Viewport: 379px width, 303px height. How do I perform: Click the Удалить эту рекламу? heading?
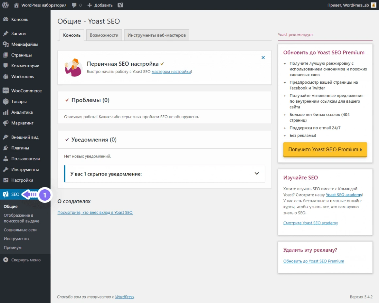tap(310, 250)
